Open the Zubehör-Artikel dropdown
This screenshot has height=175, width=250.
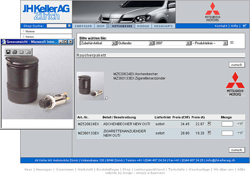pyautogui.click(x=98, y=43)
